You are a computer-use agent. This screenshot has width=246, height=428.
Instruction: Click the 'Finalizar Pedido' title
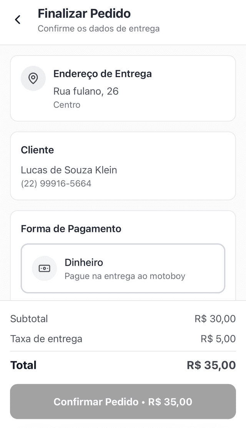click(84, 13)
